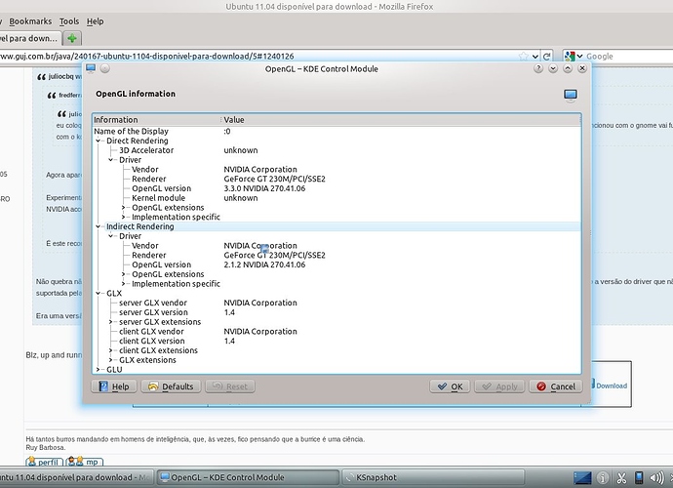Screen dimensions: 673x488
Task: Expand the server GLX extensions node
Action: tap(111, 322)
